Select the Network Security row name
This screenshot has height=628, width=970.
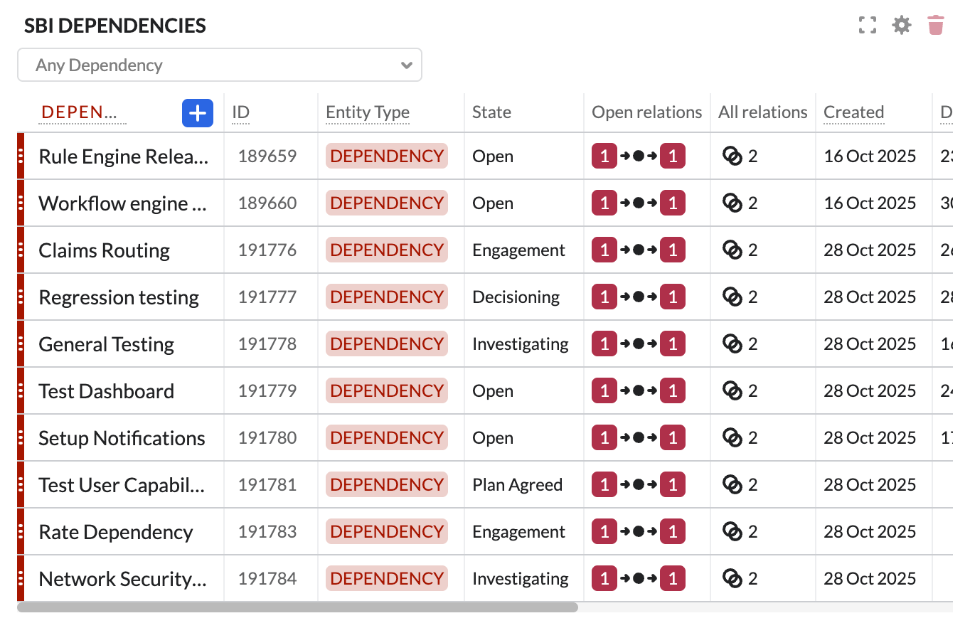point(122,579)
